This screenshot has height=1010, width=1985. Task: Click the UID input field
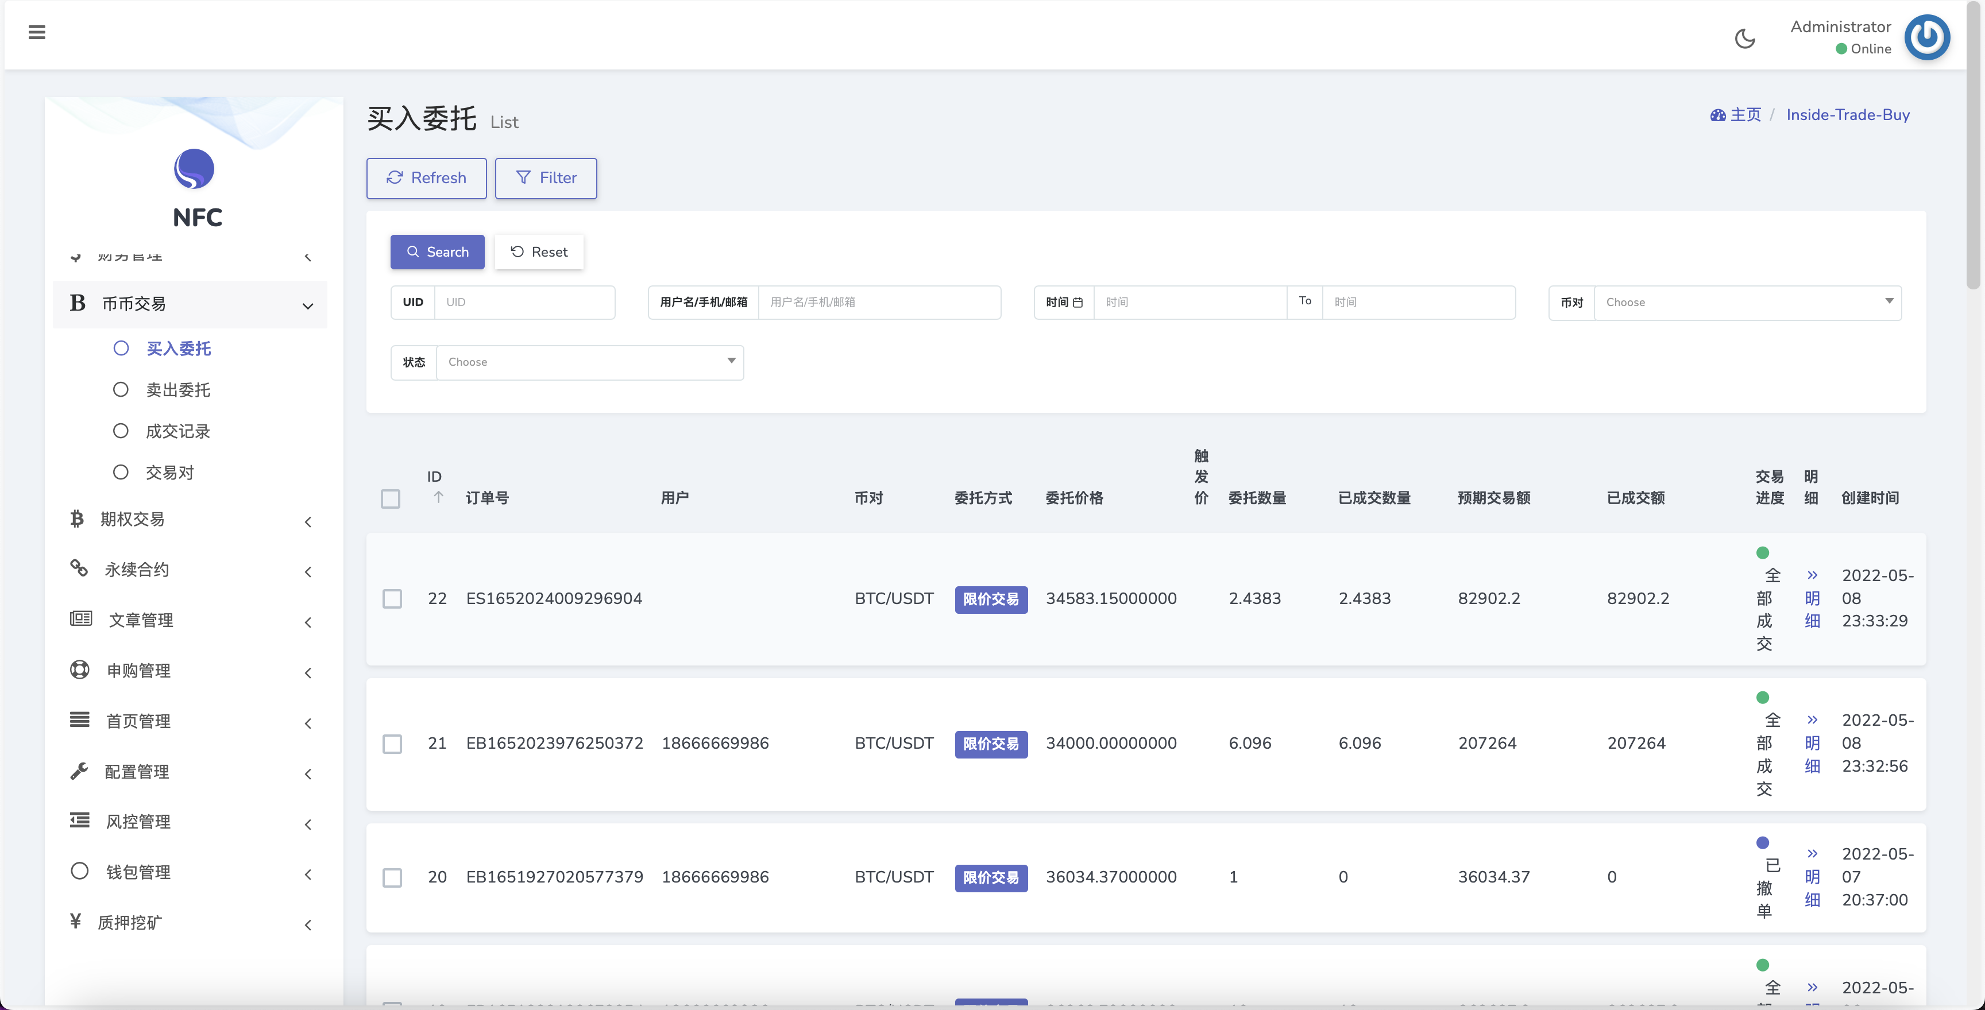(x=524, y=302)
